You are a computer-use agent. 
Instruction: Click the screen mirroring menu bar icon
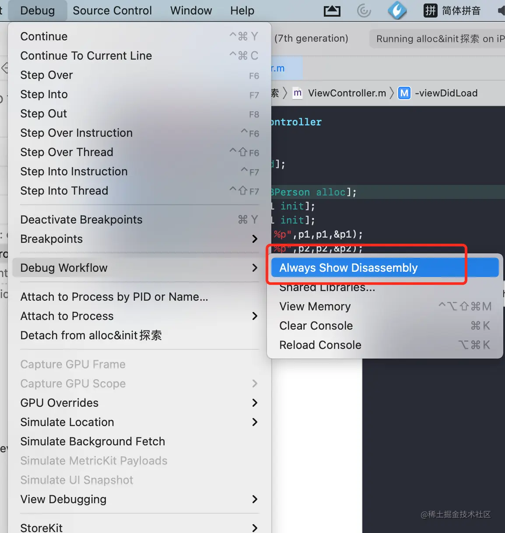[x=332, y=11]
